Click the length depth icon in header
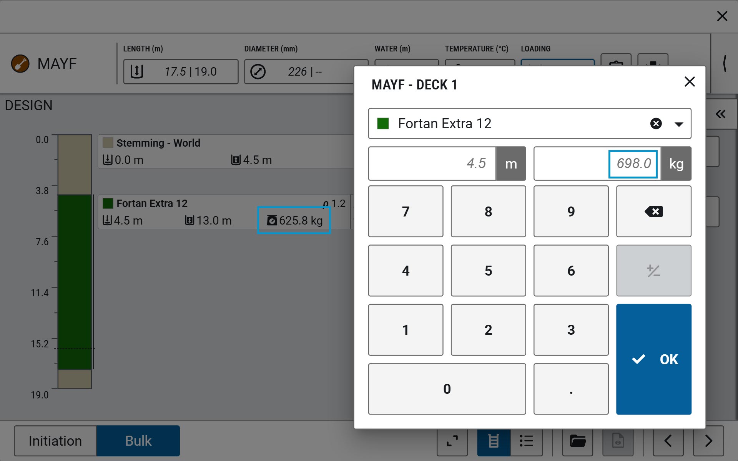Image resolution: width=738 pixels, height=461 pixels. [137, 71]
